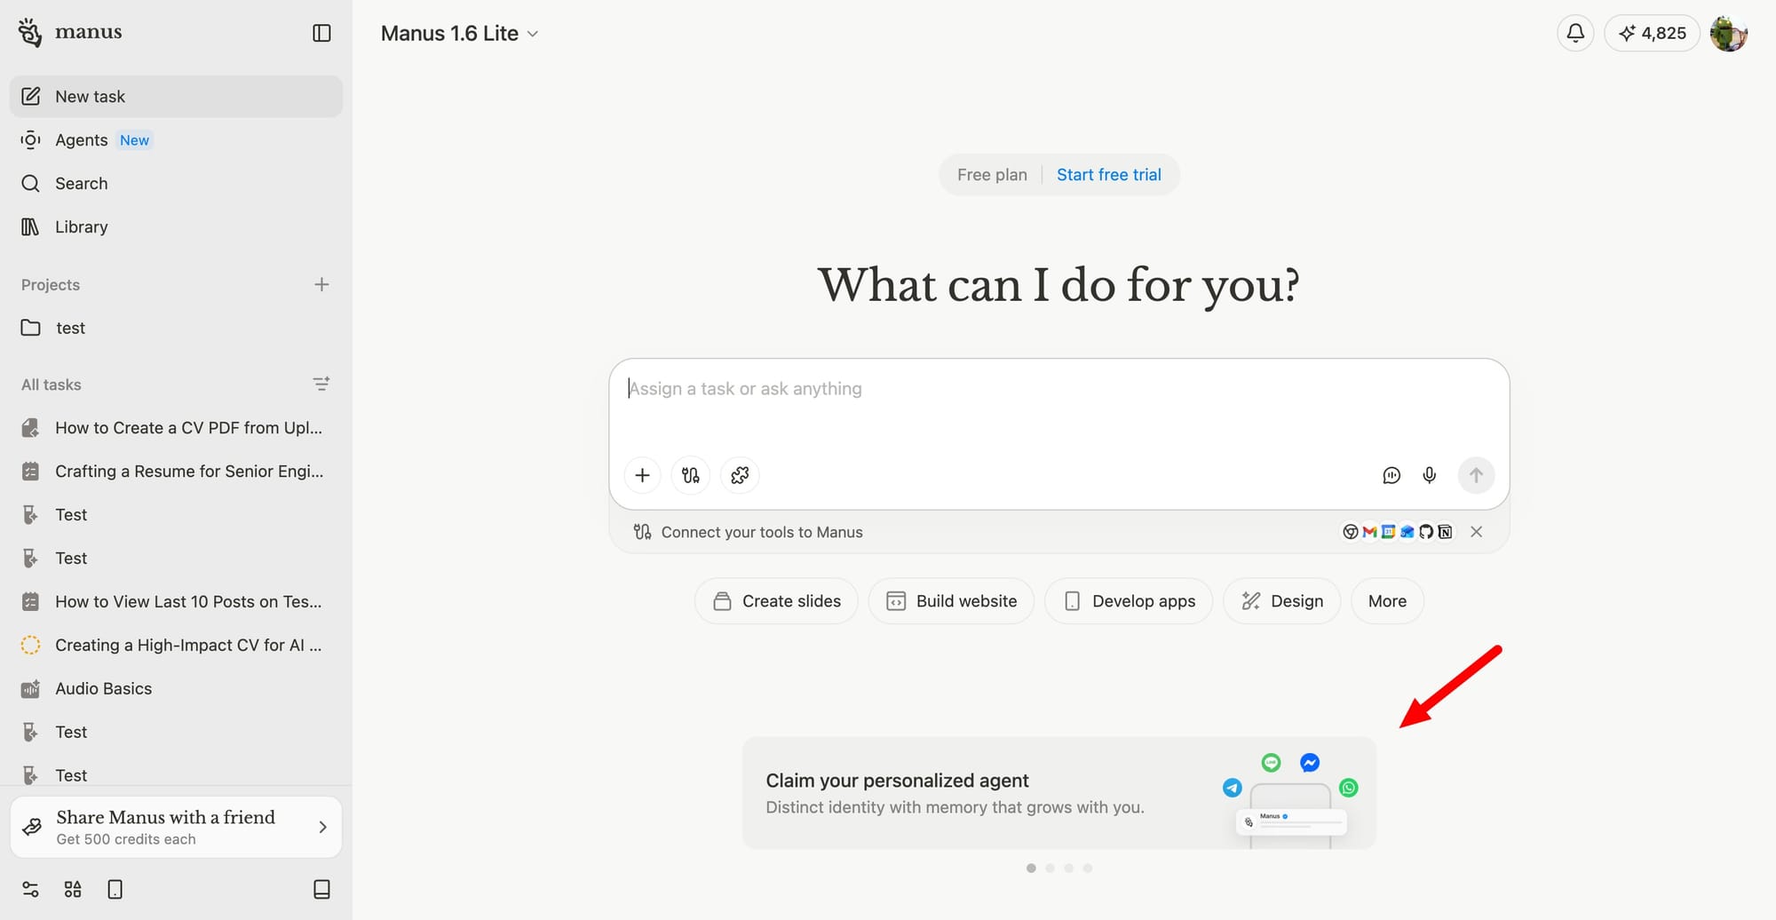
Task: Open the All tasks filter icon
Action: pos(321,384)
